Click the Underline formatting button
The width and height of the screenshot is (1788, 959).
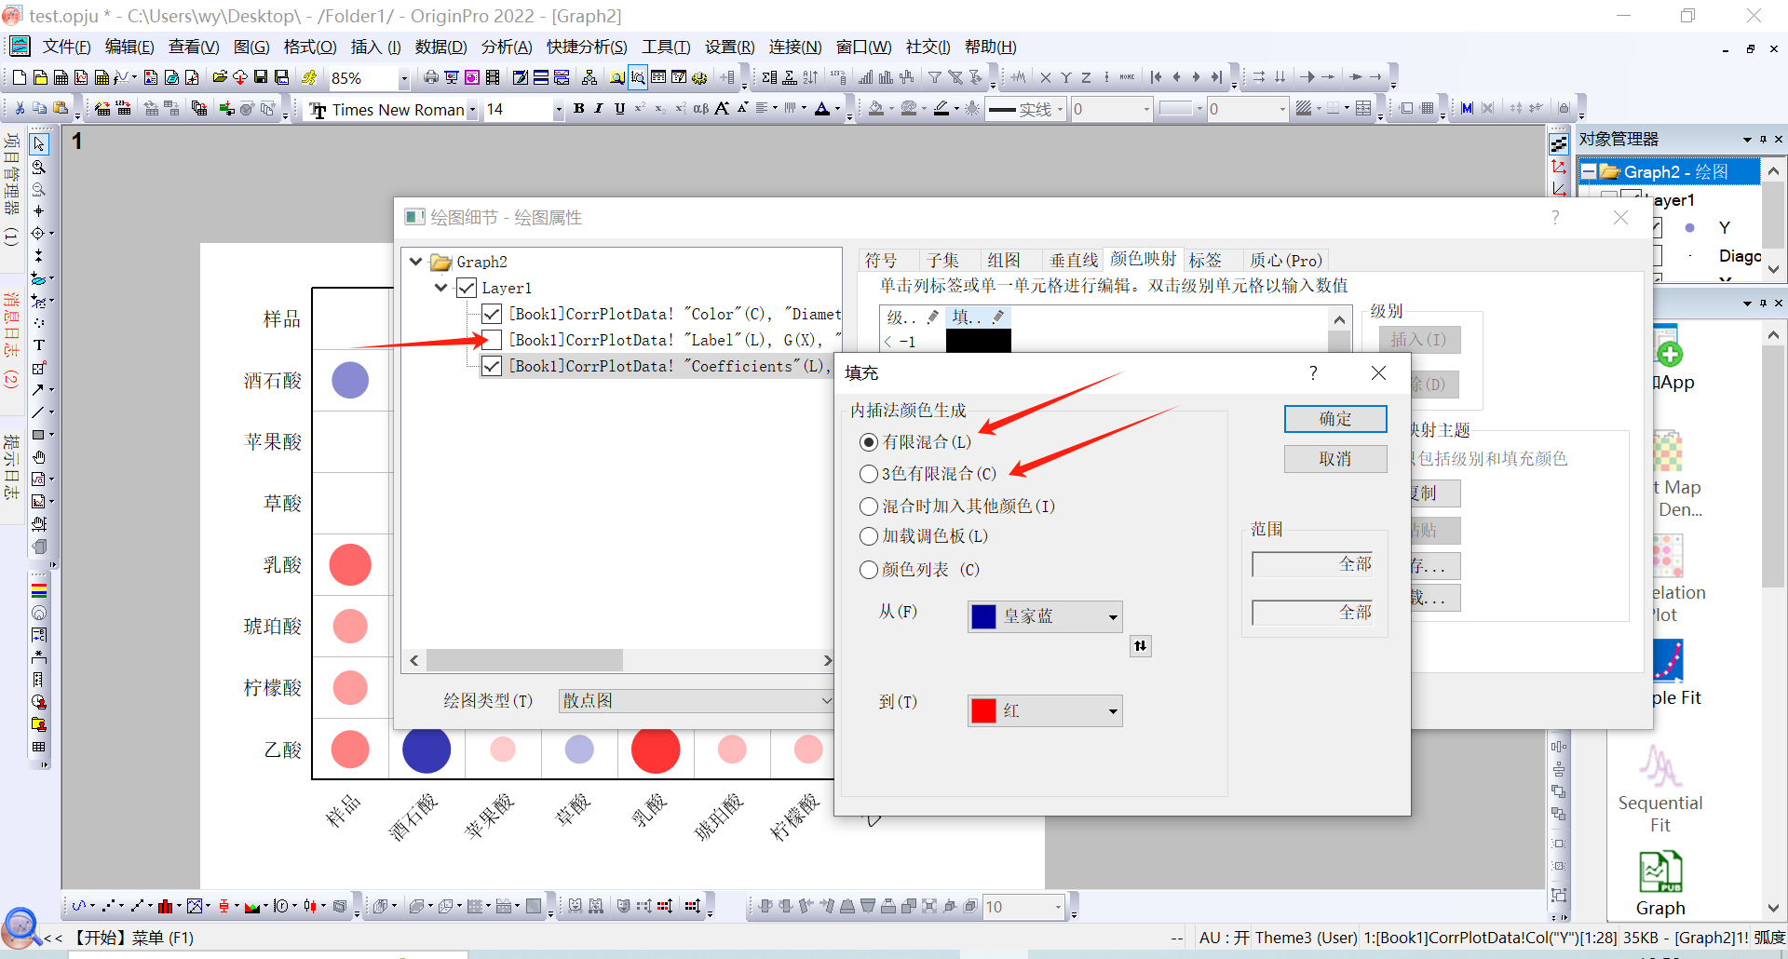point(619,109)
